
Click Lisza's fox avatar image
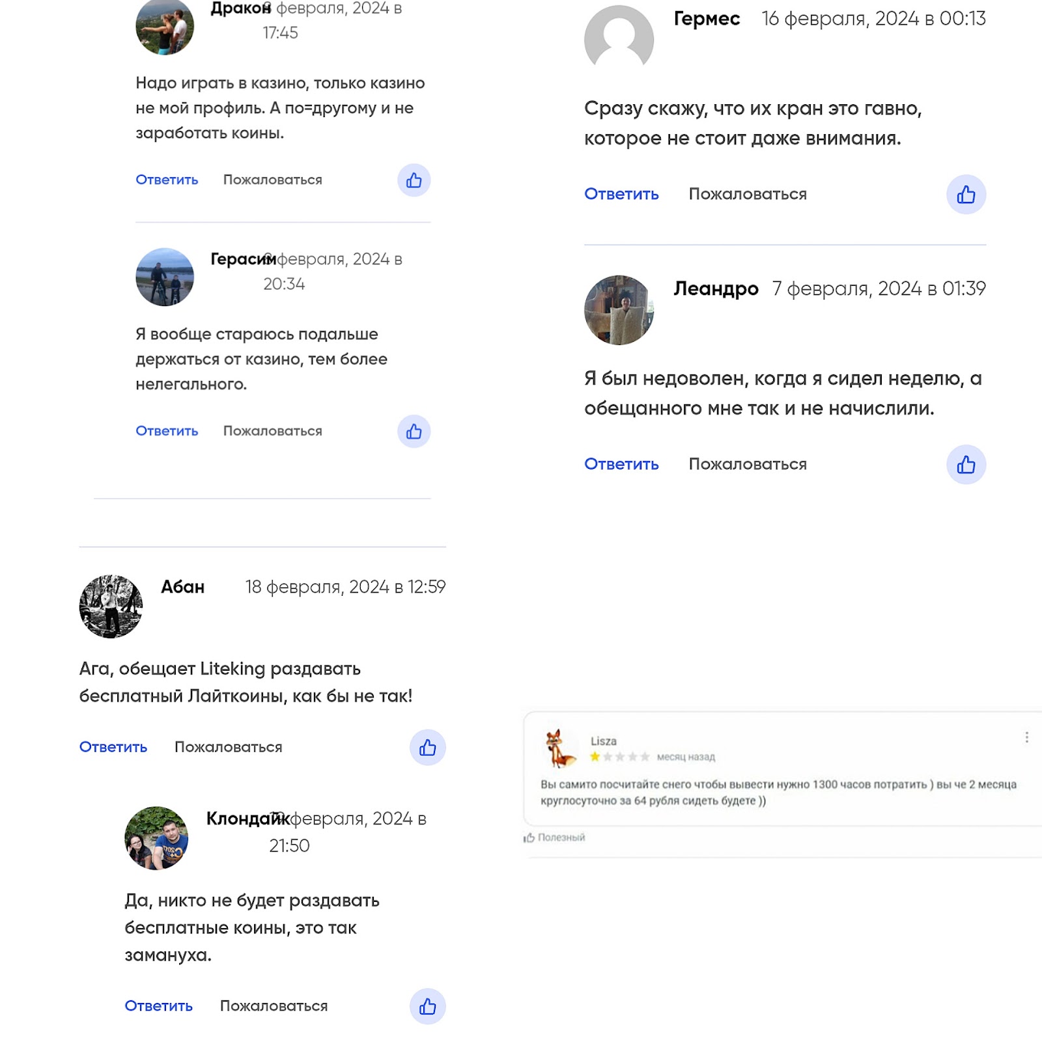[x=560, y=748]
